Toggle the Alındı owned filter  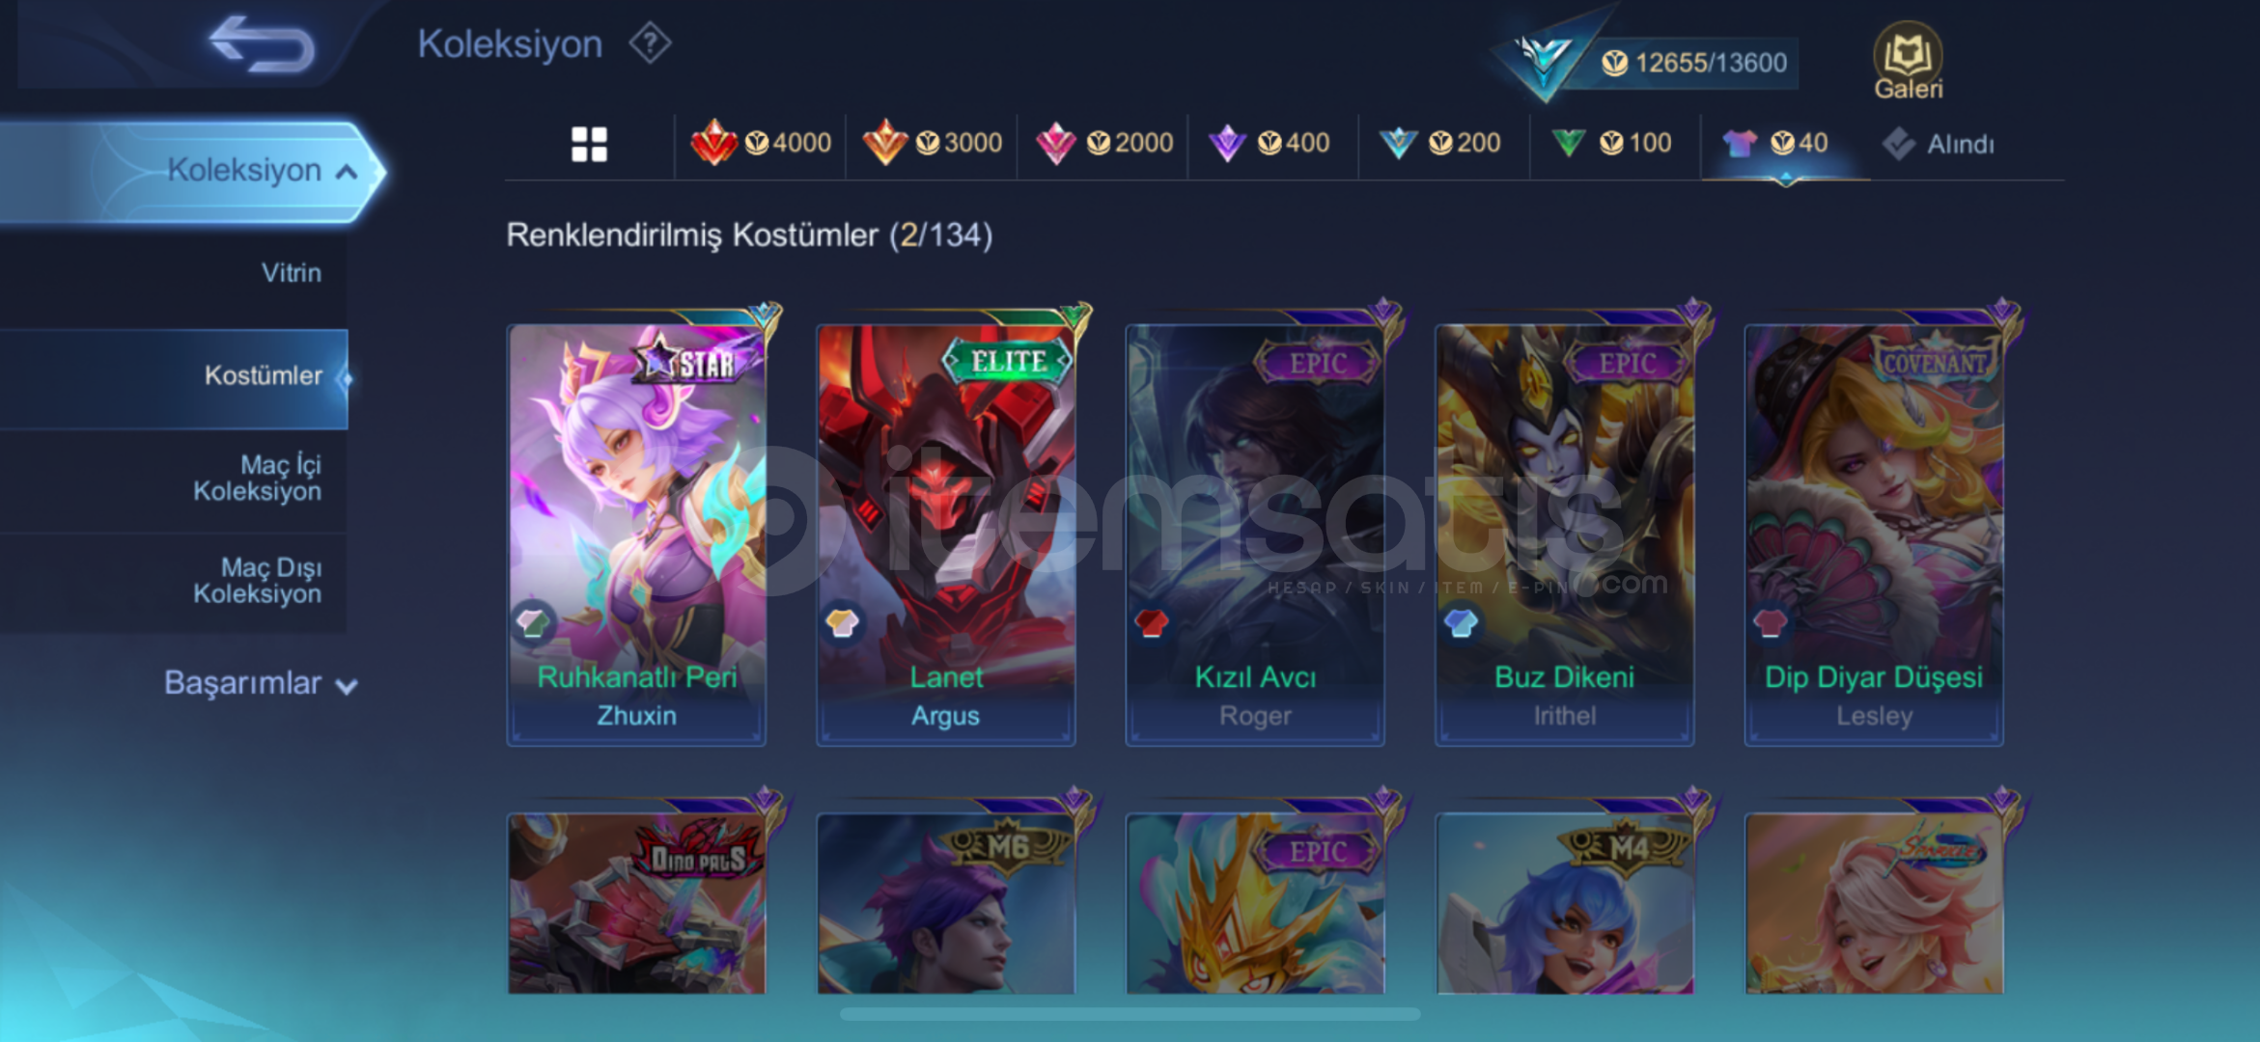[x=1938, y=145]
